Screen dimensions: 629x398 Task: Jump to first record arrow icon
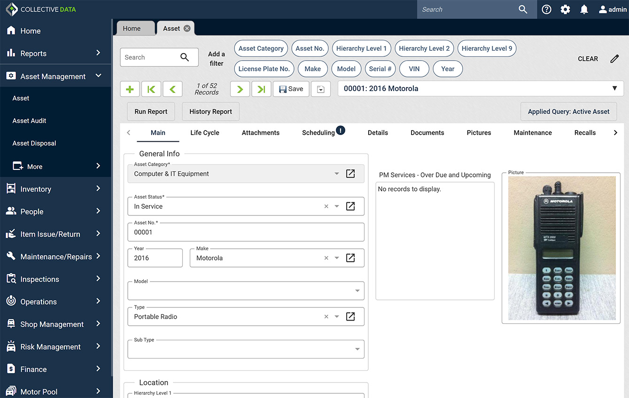(151, 89)
